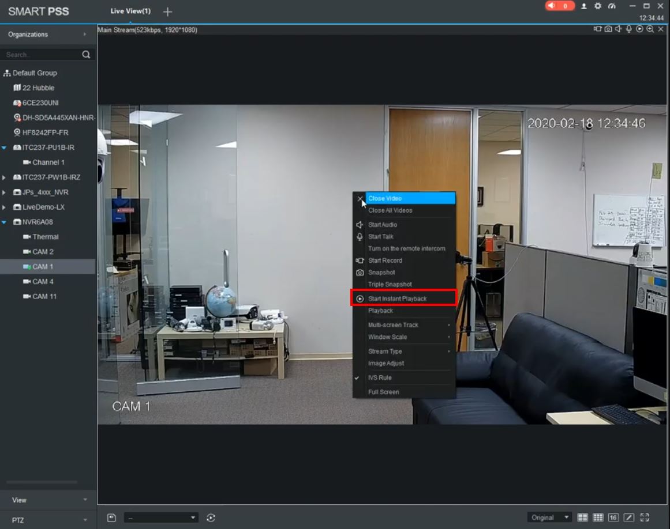The height and width of the screenshot is (529, 670).
Task: Collapse the NVR6A08 node
Action: pos(4,222)
